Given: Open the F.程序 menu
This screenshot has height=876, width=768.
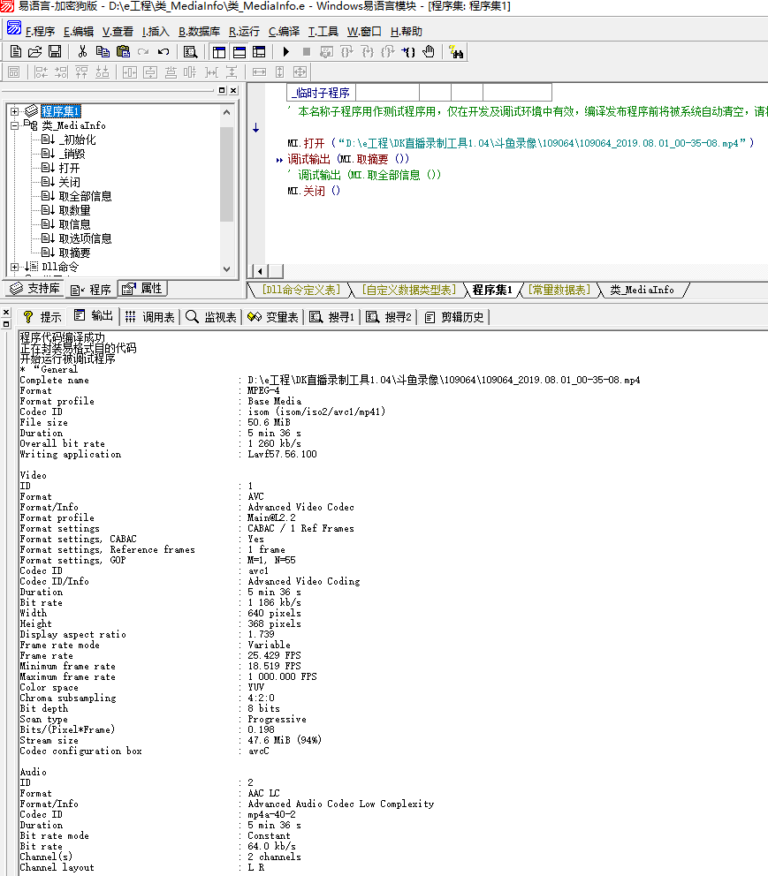Looking at the screenshot, I should tap(41, 31).
